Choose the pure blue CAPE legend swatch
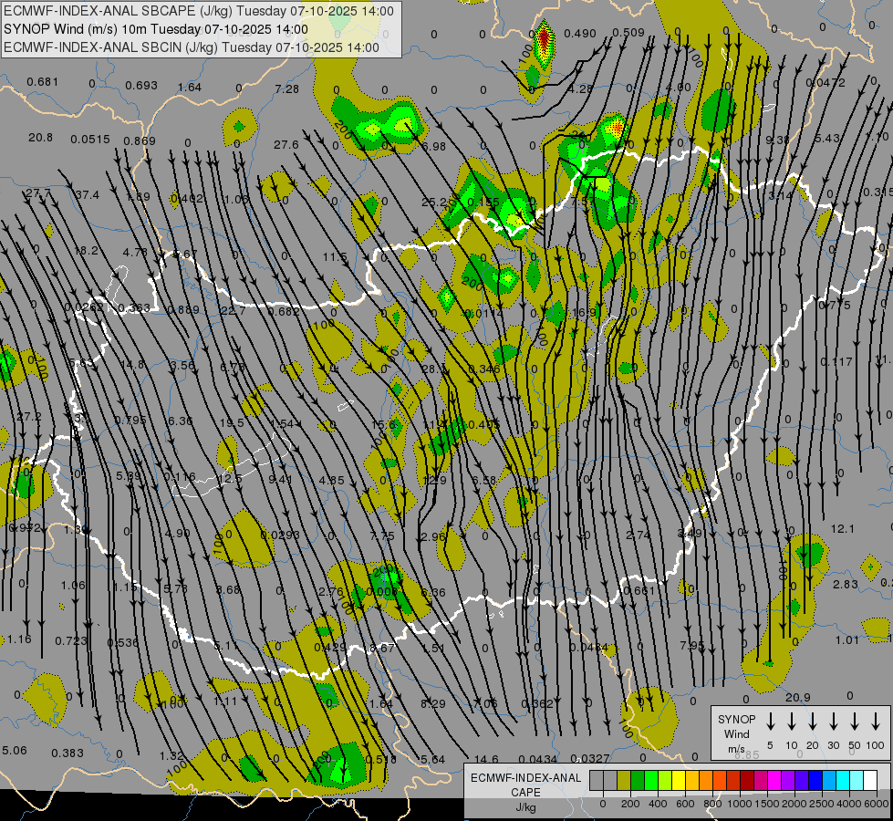 (815, 780)
